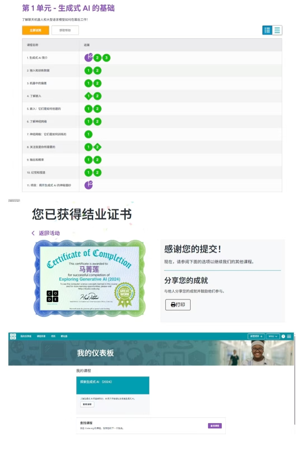Screen dimensions: 302x458
Task: Click the 返回活动 back link
Action: pyautogui.click(x=46, y=233)
